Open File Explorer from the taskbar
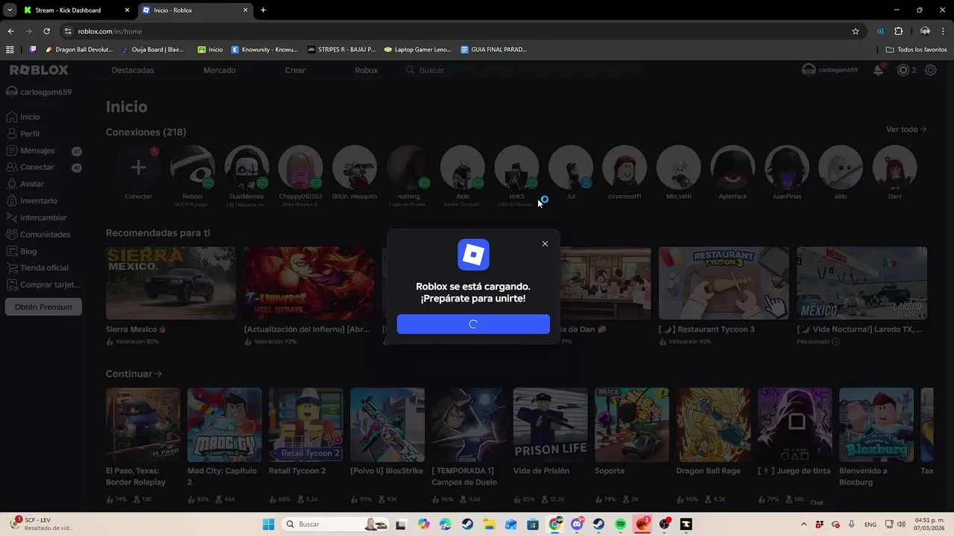Viewport: 954px width, 536px height. pyautogui.click(x=489, y=524)
